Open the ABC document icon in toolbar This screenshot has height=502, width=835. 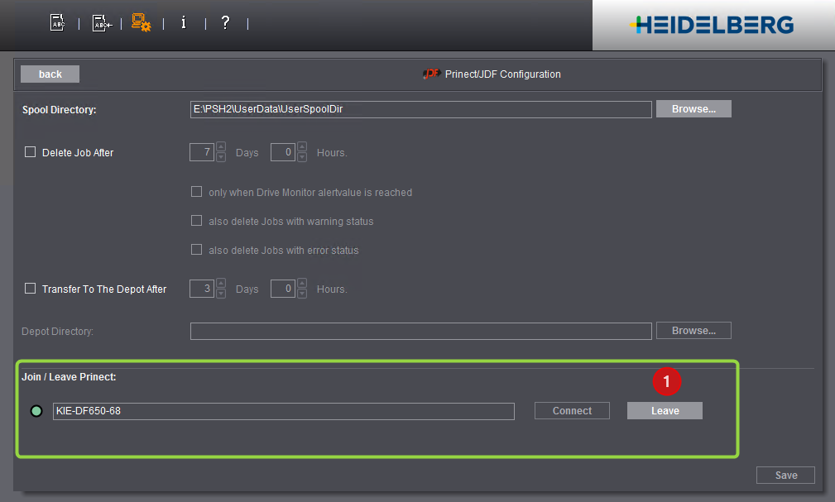point(57,23)
